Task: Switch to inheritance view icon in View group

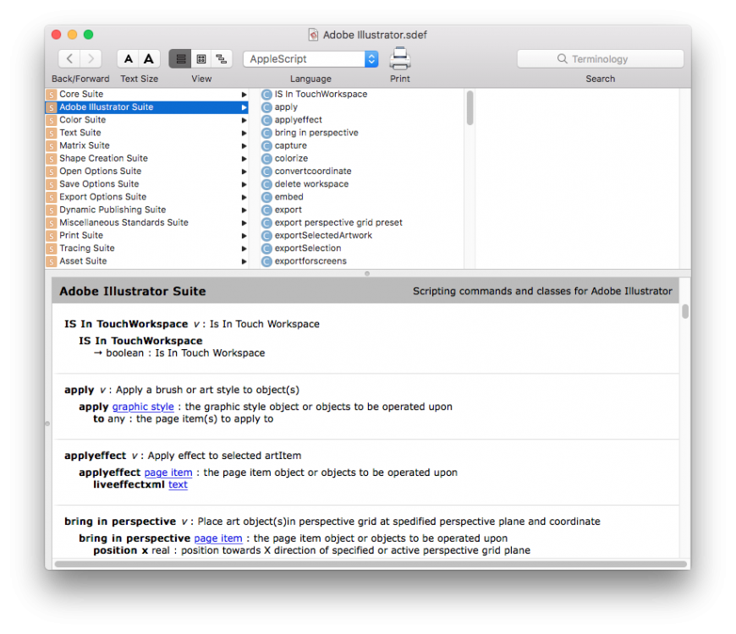Action: tap(221, 58)
